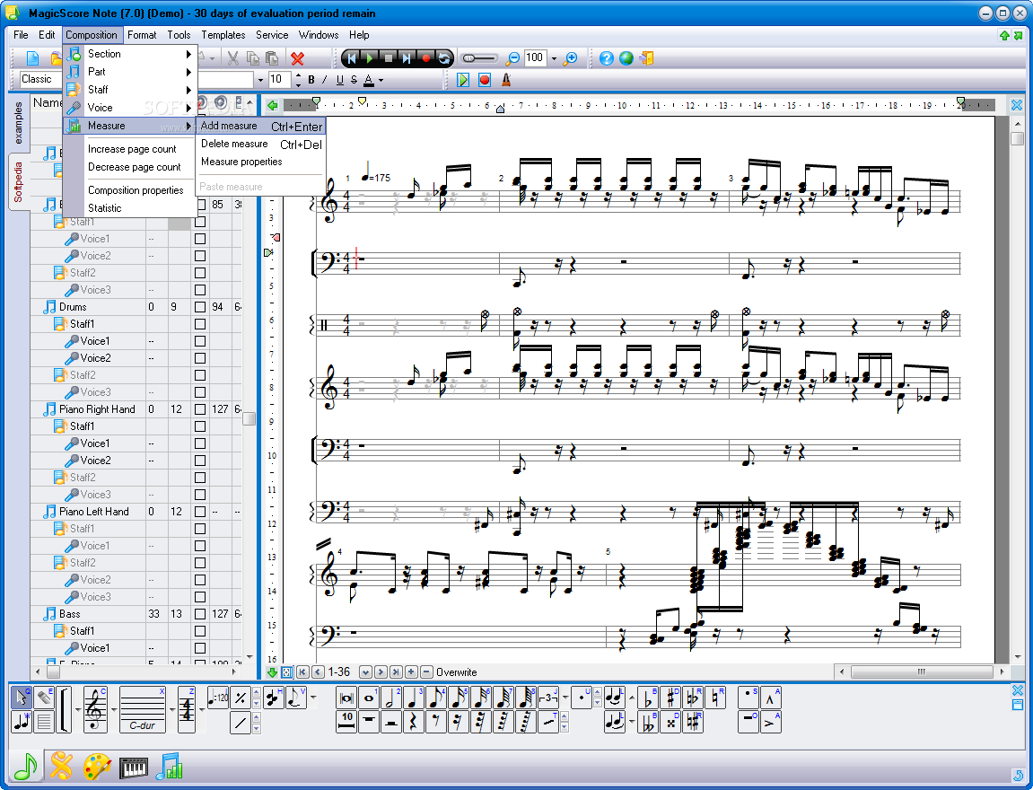
Task: Select the Piano Right Hand part row
Action: click(x=97, y=409)
